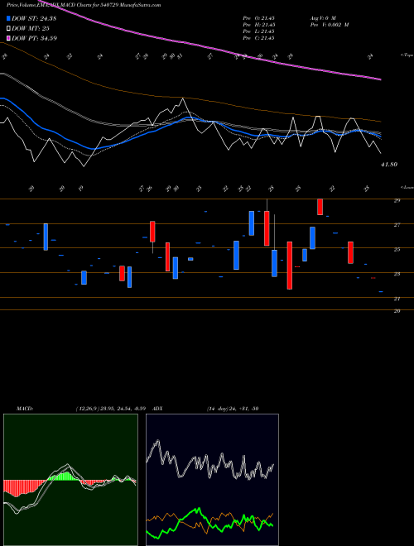414x546 pixels.
Task: Click the blue DOW ST legend swatch
Action: tap(8, 18)
